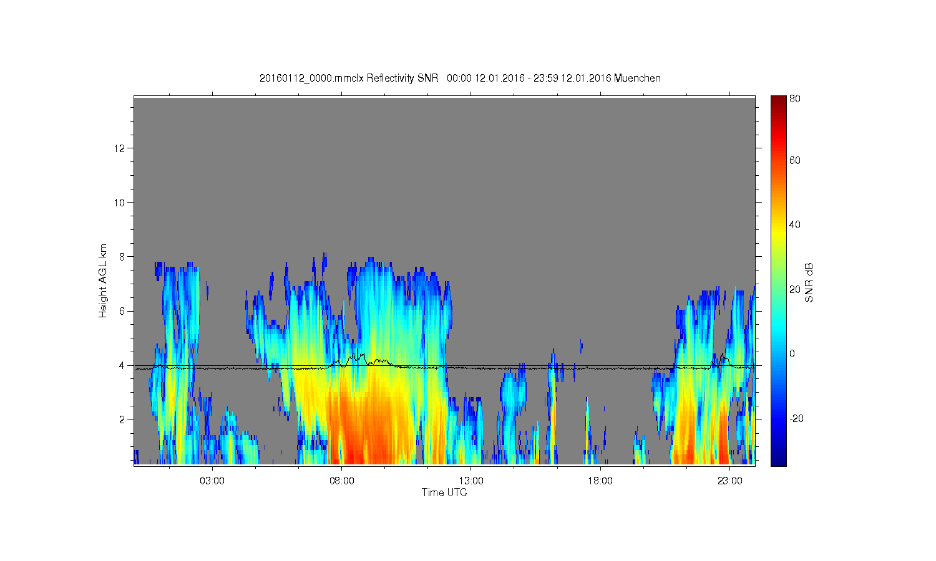Click the file name "20160112_0000.mmclx" in the title
The height and width of the screenshot is (561, 936).
click(311, 79)
